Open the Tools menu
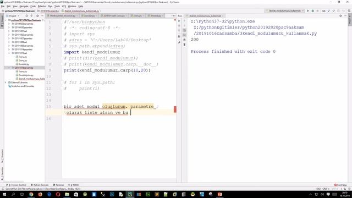Viewport: 352px width, 198px height. [x=57, y=6]
